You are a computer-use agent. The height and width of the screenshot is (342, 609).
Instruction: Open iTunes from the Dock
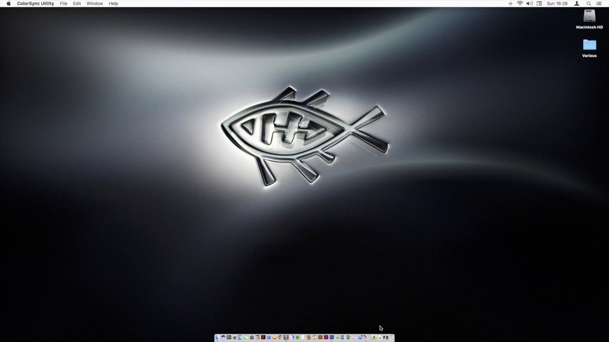pyautogui.click(x=354, y=337)
